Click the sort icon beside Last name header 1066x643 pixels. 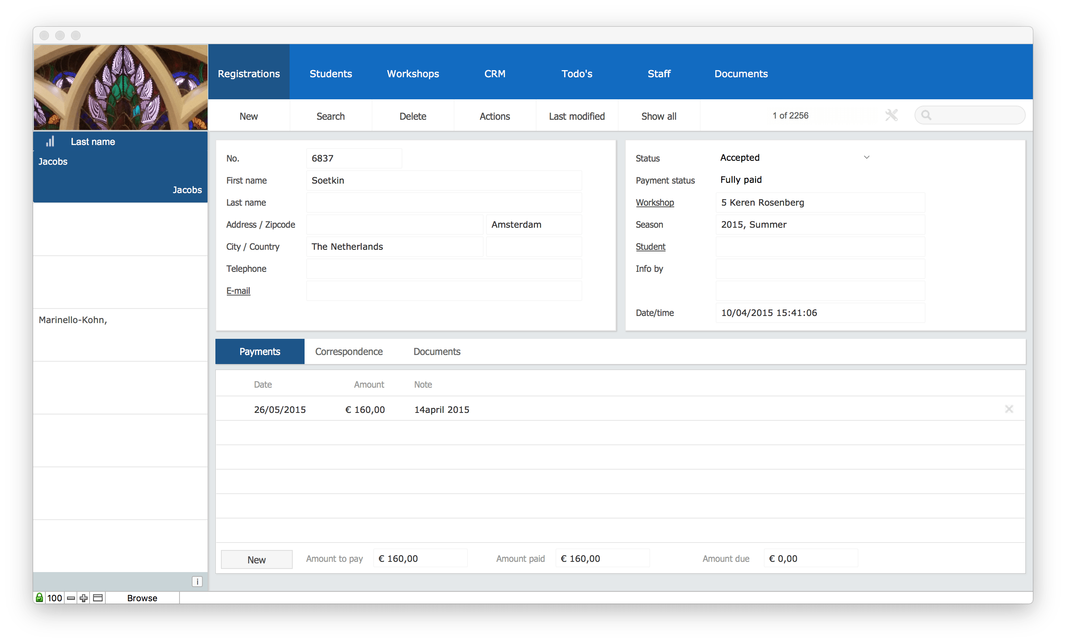pos(50,141)
